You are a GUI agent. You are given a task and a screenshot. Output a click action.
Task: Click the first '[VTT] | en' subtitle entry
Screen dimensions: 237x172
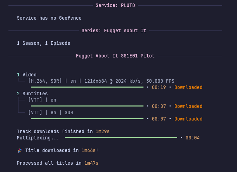click(42, 100)
